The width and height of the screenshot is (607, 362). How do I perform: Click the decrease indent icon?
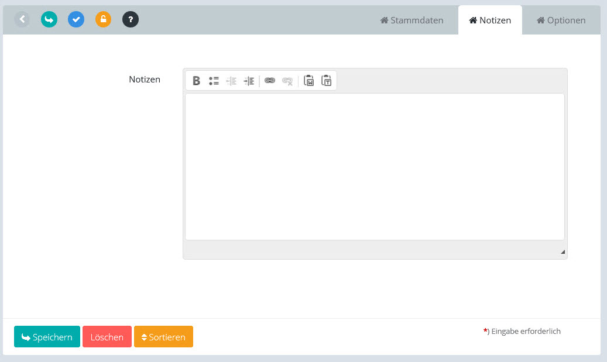(x=231, y=81)
